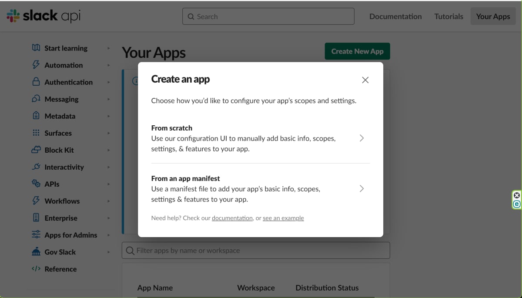Image resolution: width=522 pixels, height=298 pixels.
Task: Open the see an example link
Action: (x=283, y=218)
